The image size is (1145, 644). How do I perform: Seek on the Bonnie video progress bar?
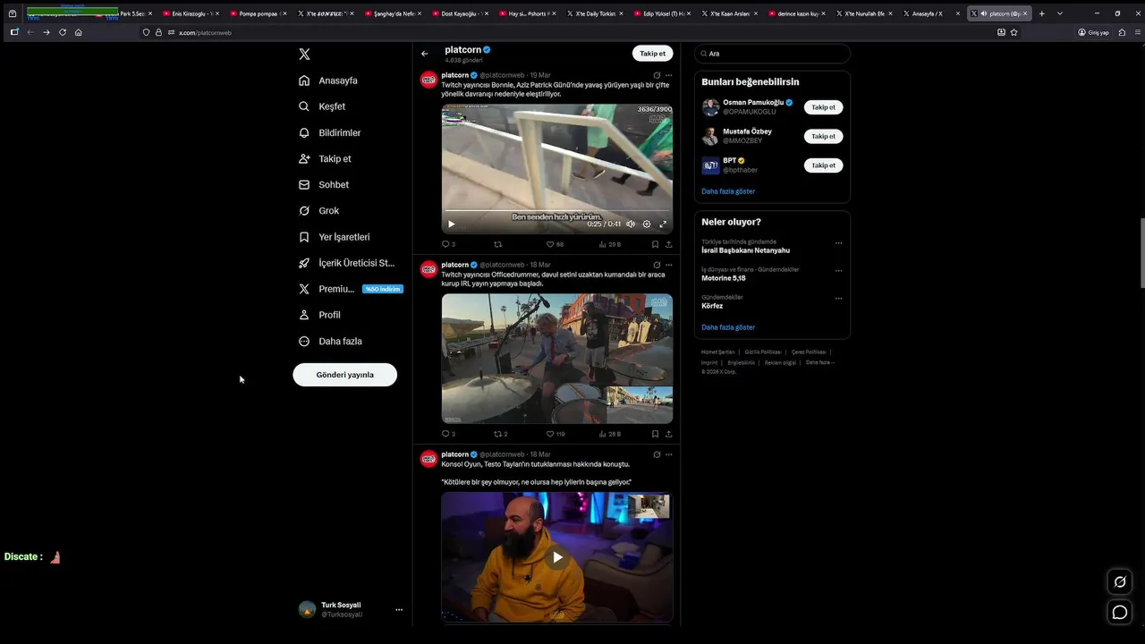(x=556, y=213)
